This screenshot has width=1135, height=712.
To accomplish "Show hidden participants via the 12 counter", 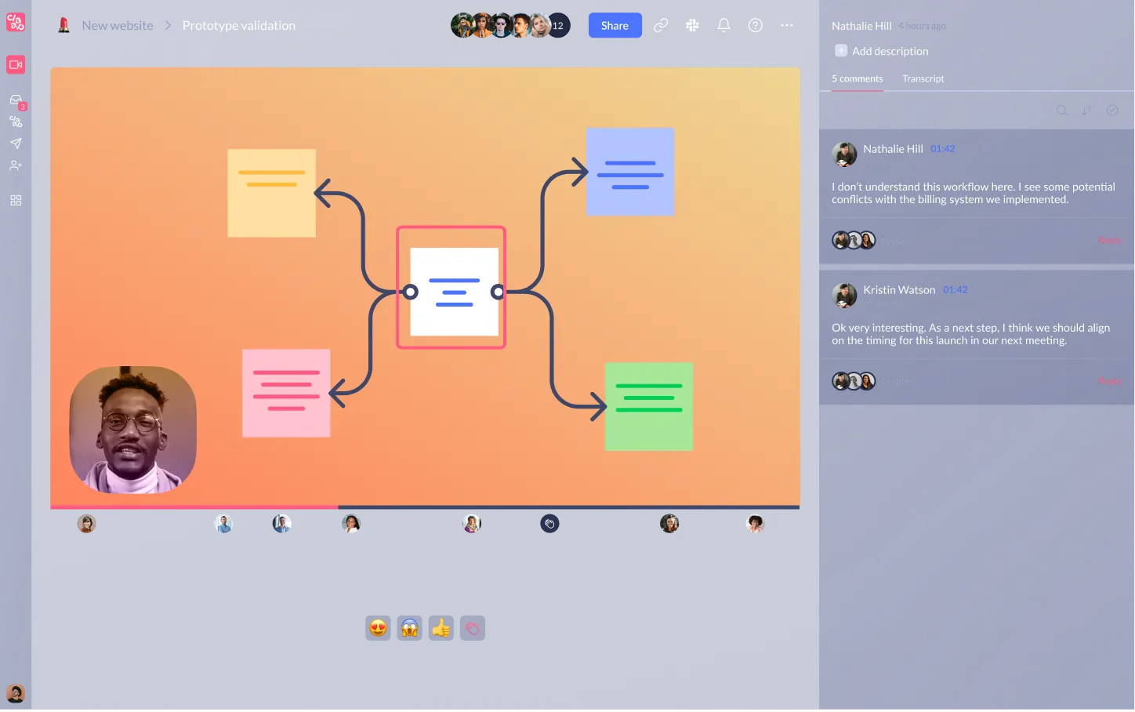I will pyautogui.click(x=558, y=25).
